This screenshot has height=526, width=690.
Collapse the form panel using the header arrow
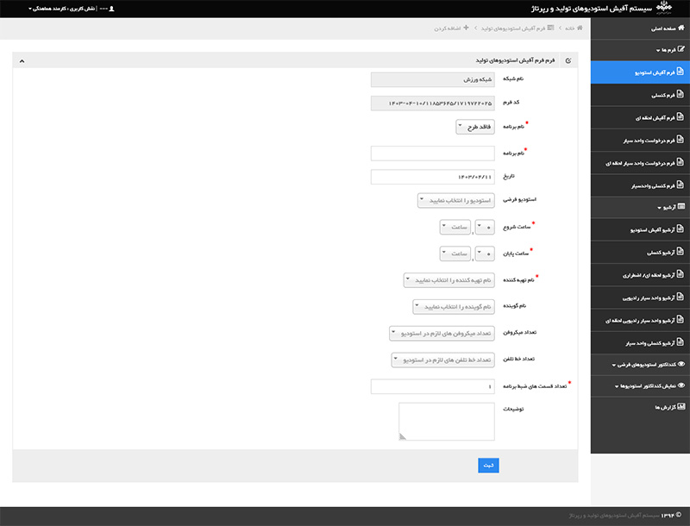[x=22, y=61]
